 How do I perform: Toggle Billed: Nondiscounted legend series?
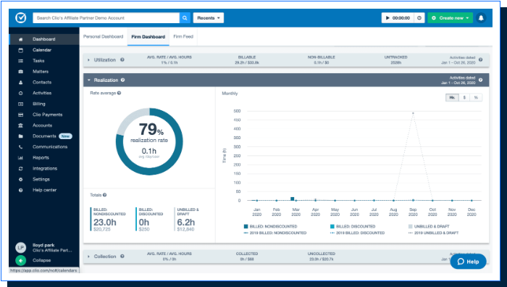pyautogui.click(x=271, y=227)
